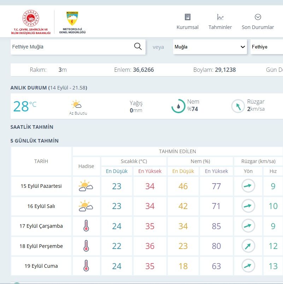The image size is (283, 284).
Task: Open the Kurumsal menu
Action: [188, 22]
